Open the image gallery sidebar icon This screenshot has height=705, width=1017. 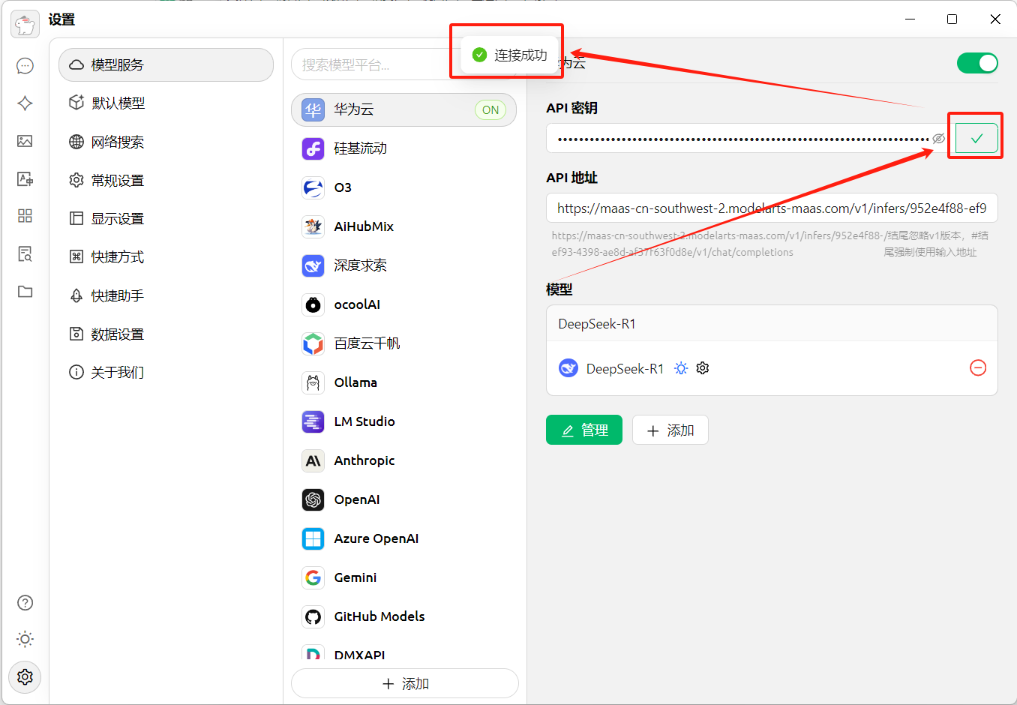point(25,141)
